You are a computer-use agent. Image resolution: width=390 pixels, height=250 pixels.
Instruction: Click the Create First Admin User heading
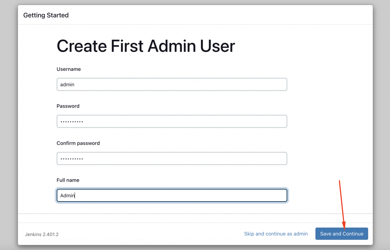tap(146, 46)
